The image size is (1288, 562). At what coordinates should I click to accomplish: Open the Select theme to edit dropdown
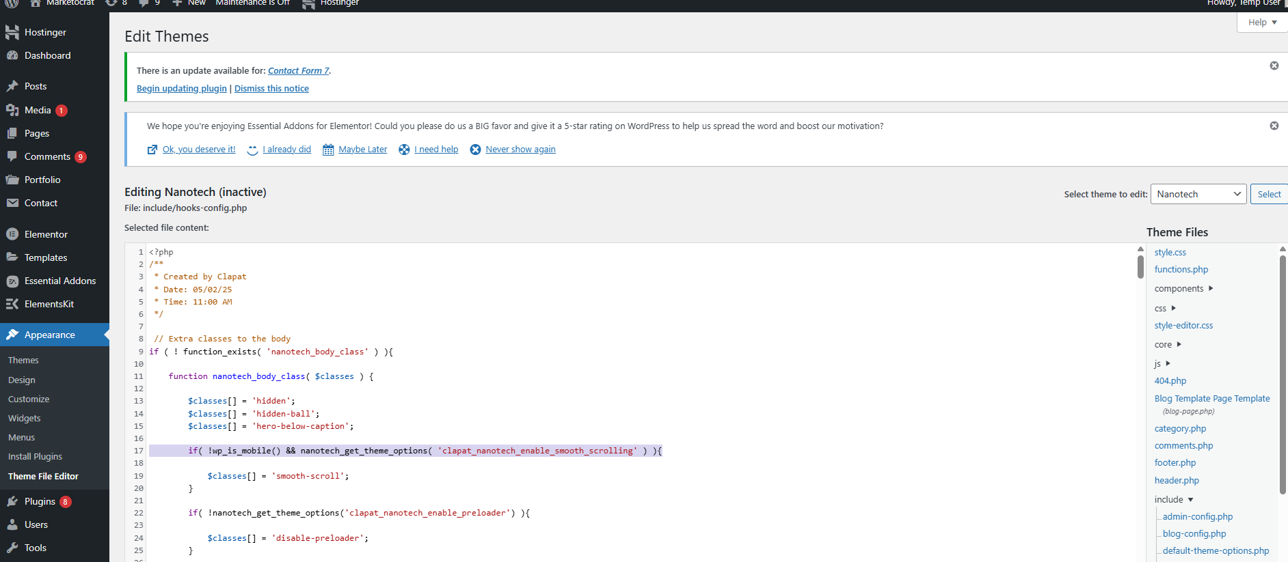pyautogui.click(x=1198, y=194)
